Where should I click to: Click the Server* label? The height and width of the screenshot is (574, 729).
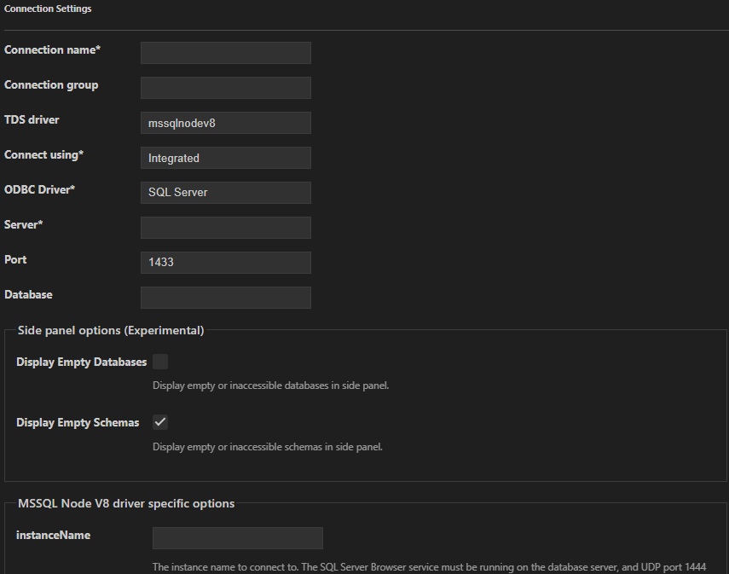[x=23, y=224]
